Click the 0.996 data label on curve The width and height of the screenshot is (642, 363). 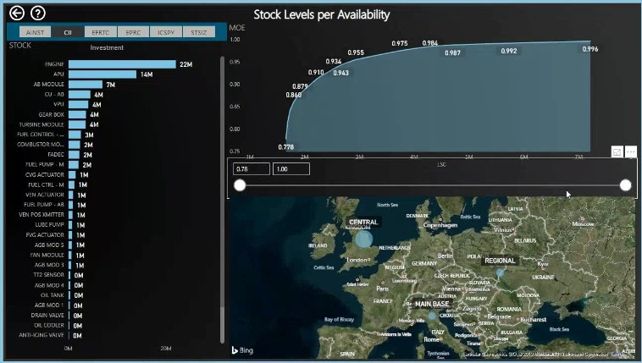[590, 49]
